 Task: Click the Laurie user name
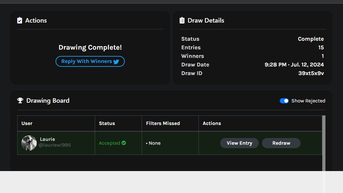[x=48, y=139]
